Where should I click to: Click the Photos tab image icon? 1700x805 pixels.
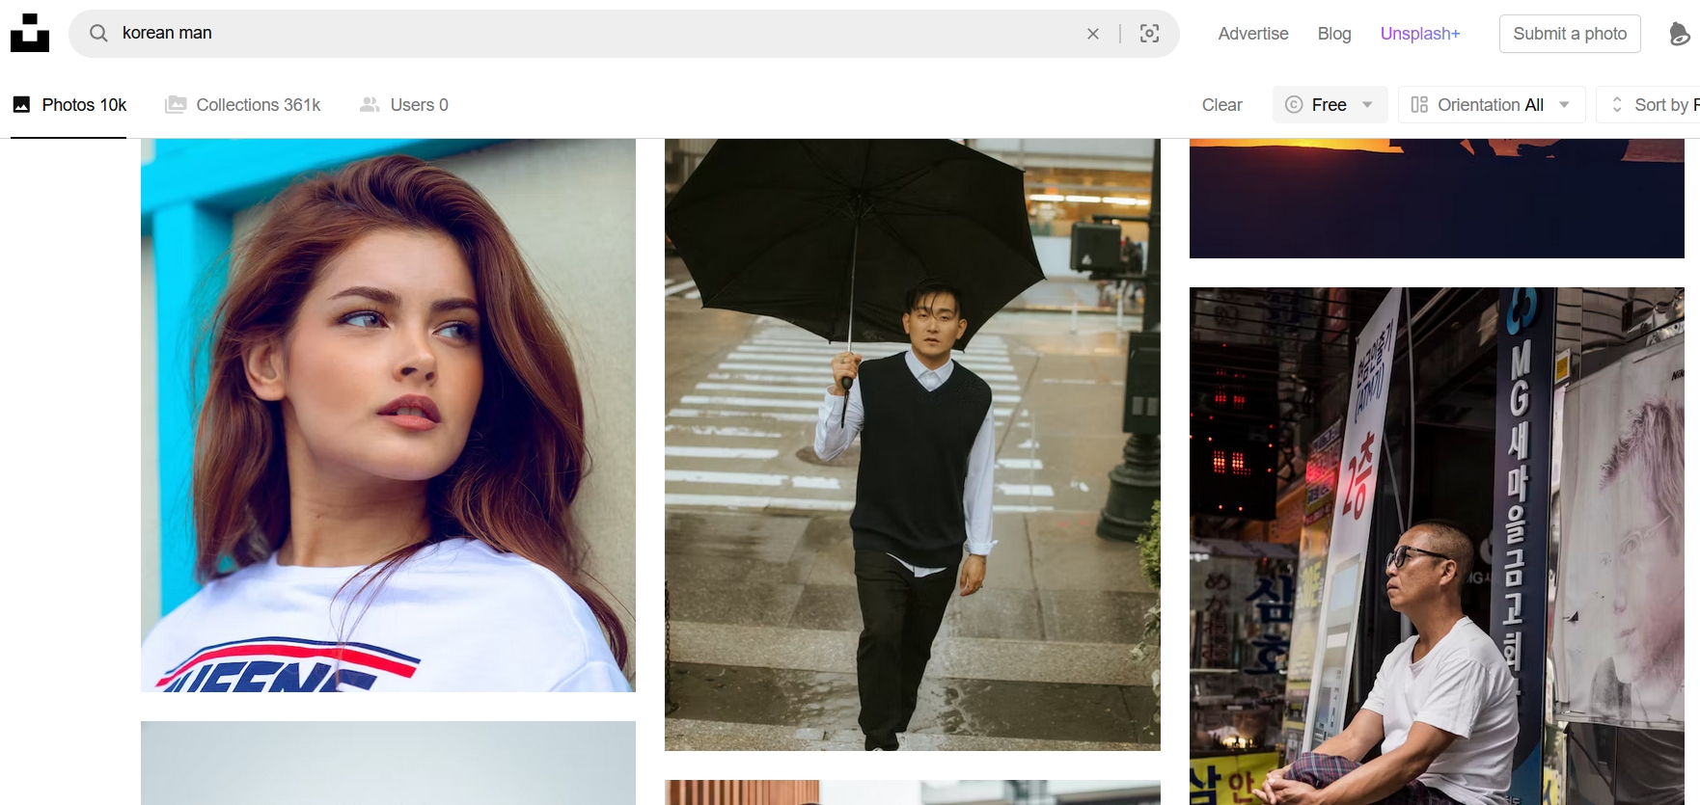tap(21, 105)
